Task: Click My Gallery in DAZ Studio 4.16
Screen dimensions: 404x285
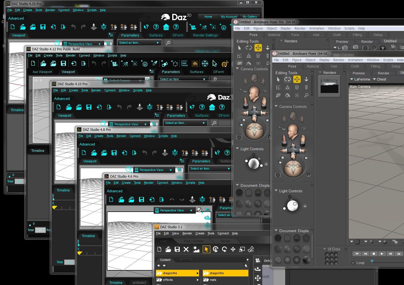Action: pyautogui.click(x=250, y=17)
